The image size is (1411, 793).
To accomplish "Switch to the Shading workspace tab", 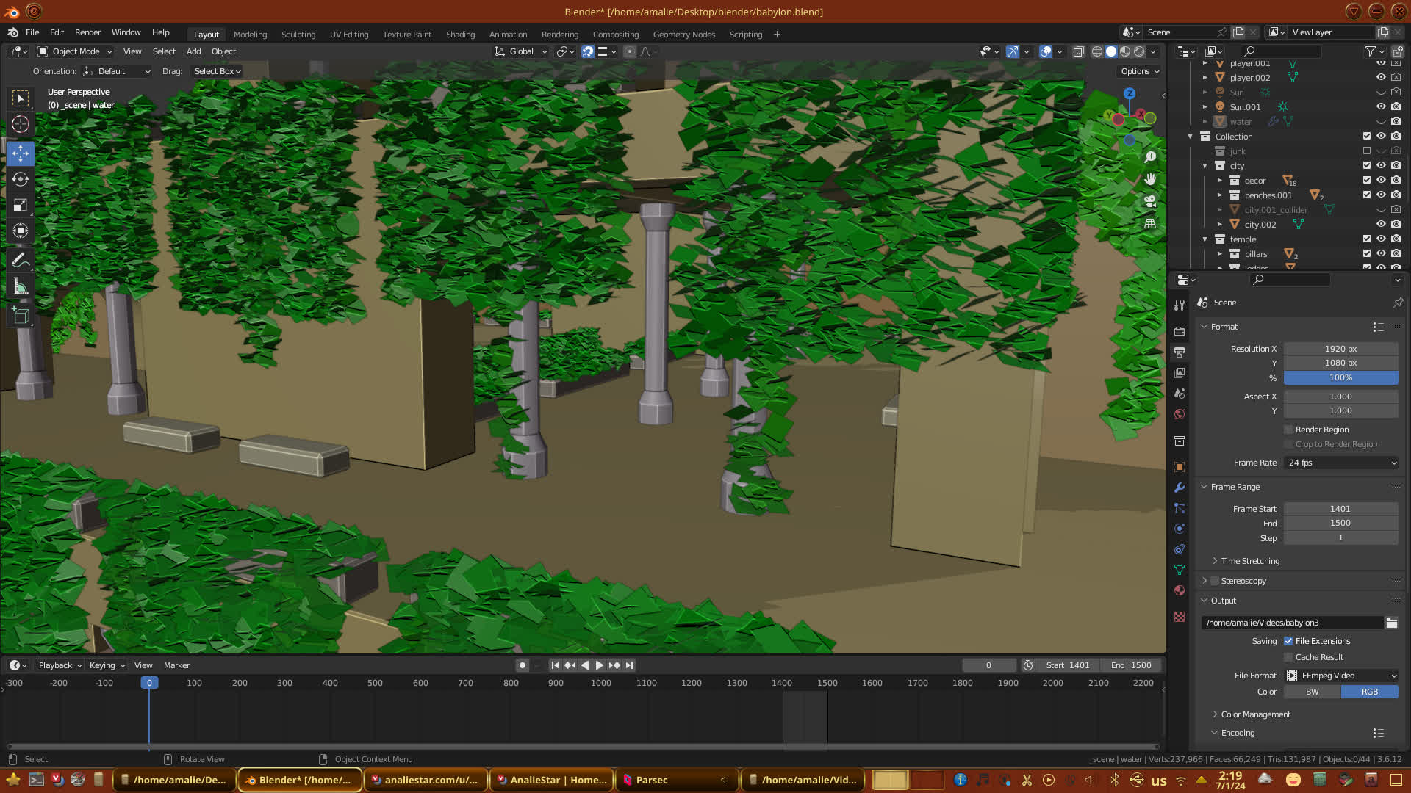I will 460,35.
